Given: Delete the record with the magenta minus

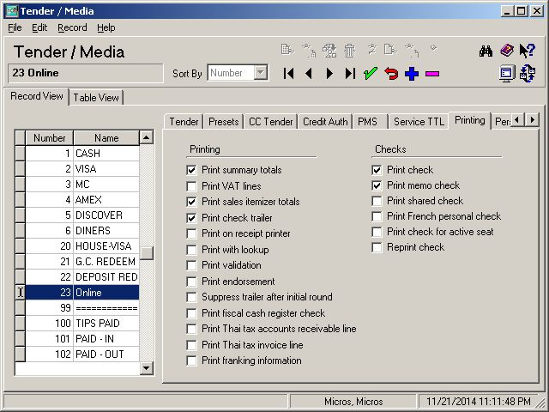Looking at the screenshot, I should 432,74.
